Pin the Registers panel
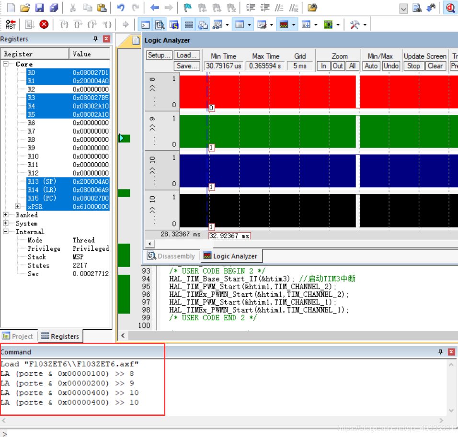The width and height of the screenshot is (458, 437). (x=95, y=39)
